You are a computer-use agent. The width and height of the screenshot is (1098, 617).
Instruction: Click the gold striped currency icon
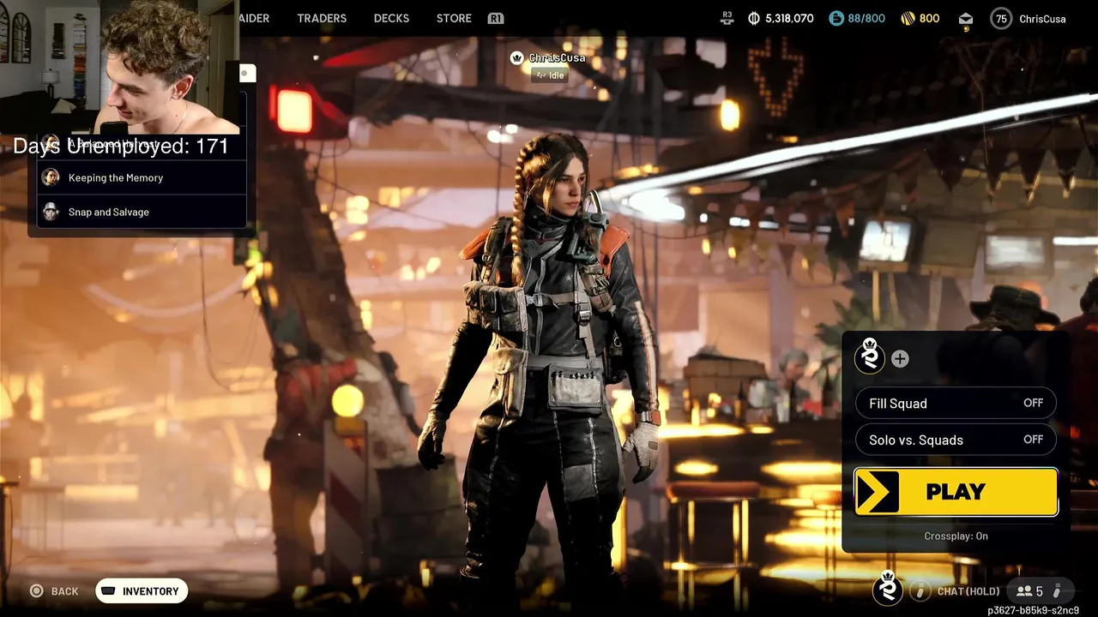click(x=908, y=18)
